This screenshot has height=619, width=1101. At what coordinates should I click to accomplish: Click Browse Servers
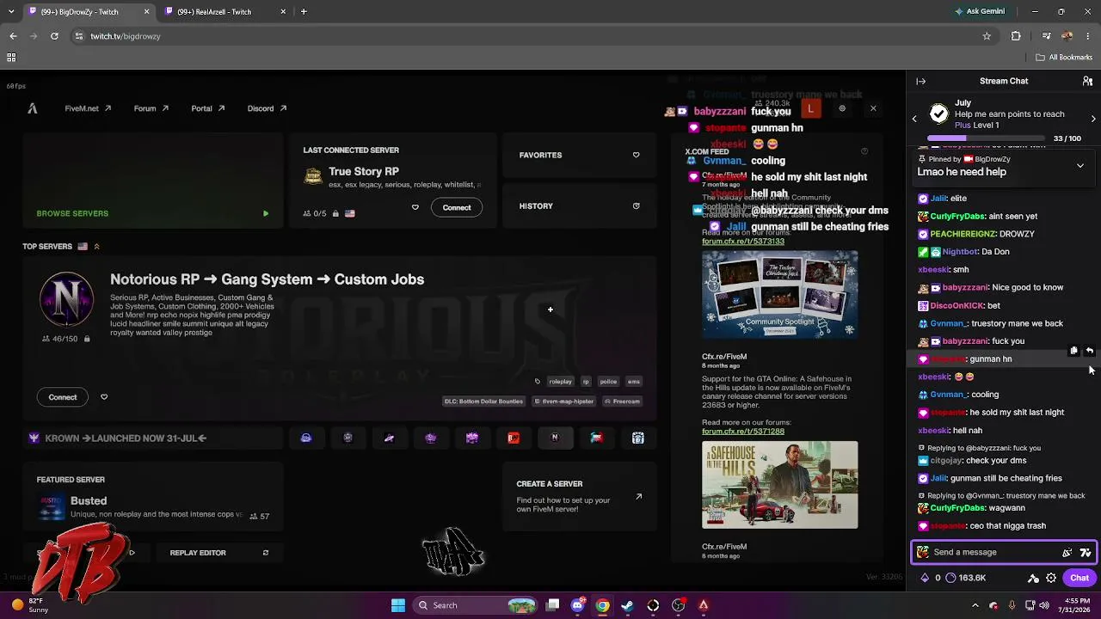(x=152, y=213)
